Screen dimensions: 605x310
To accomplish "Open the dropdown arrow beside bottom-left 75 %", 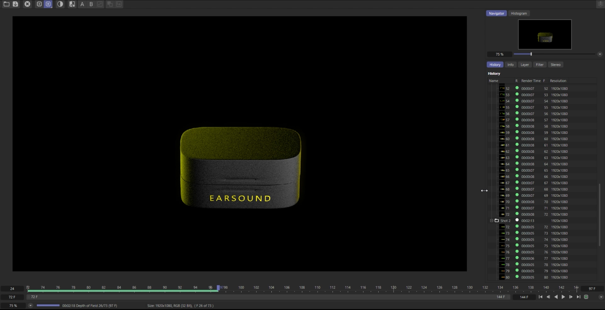I will (31, 306).
